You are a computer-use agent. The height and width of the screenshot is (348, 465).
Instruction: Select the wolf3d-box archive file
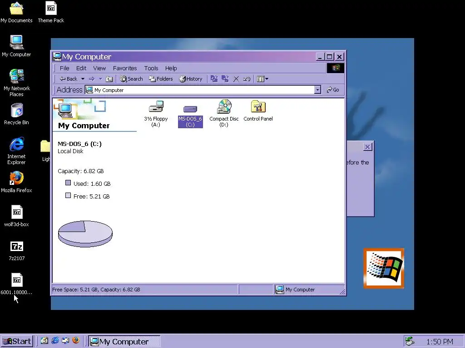[17, 216]
